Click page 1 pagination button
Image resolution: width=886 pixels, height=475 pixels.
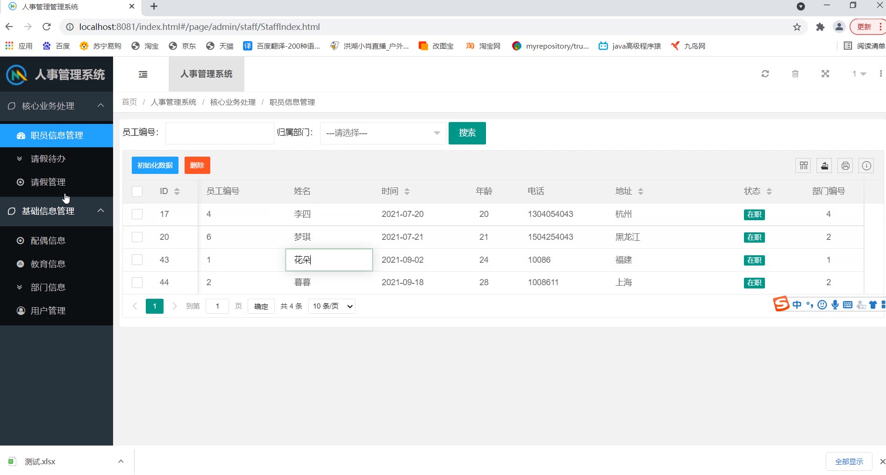click(155, 306)
